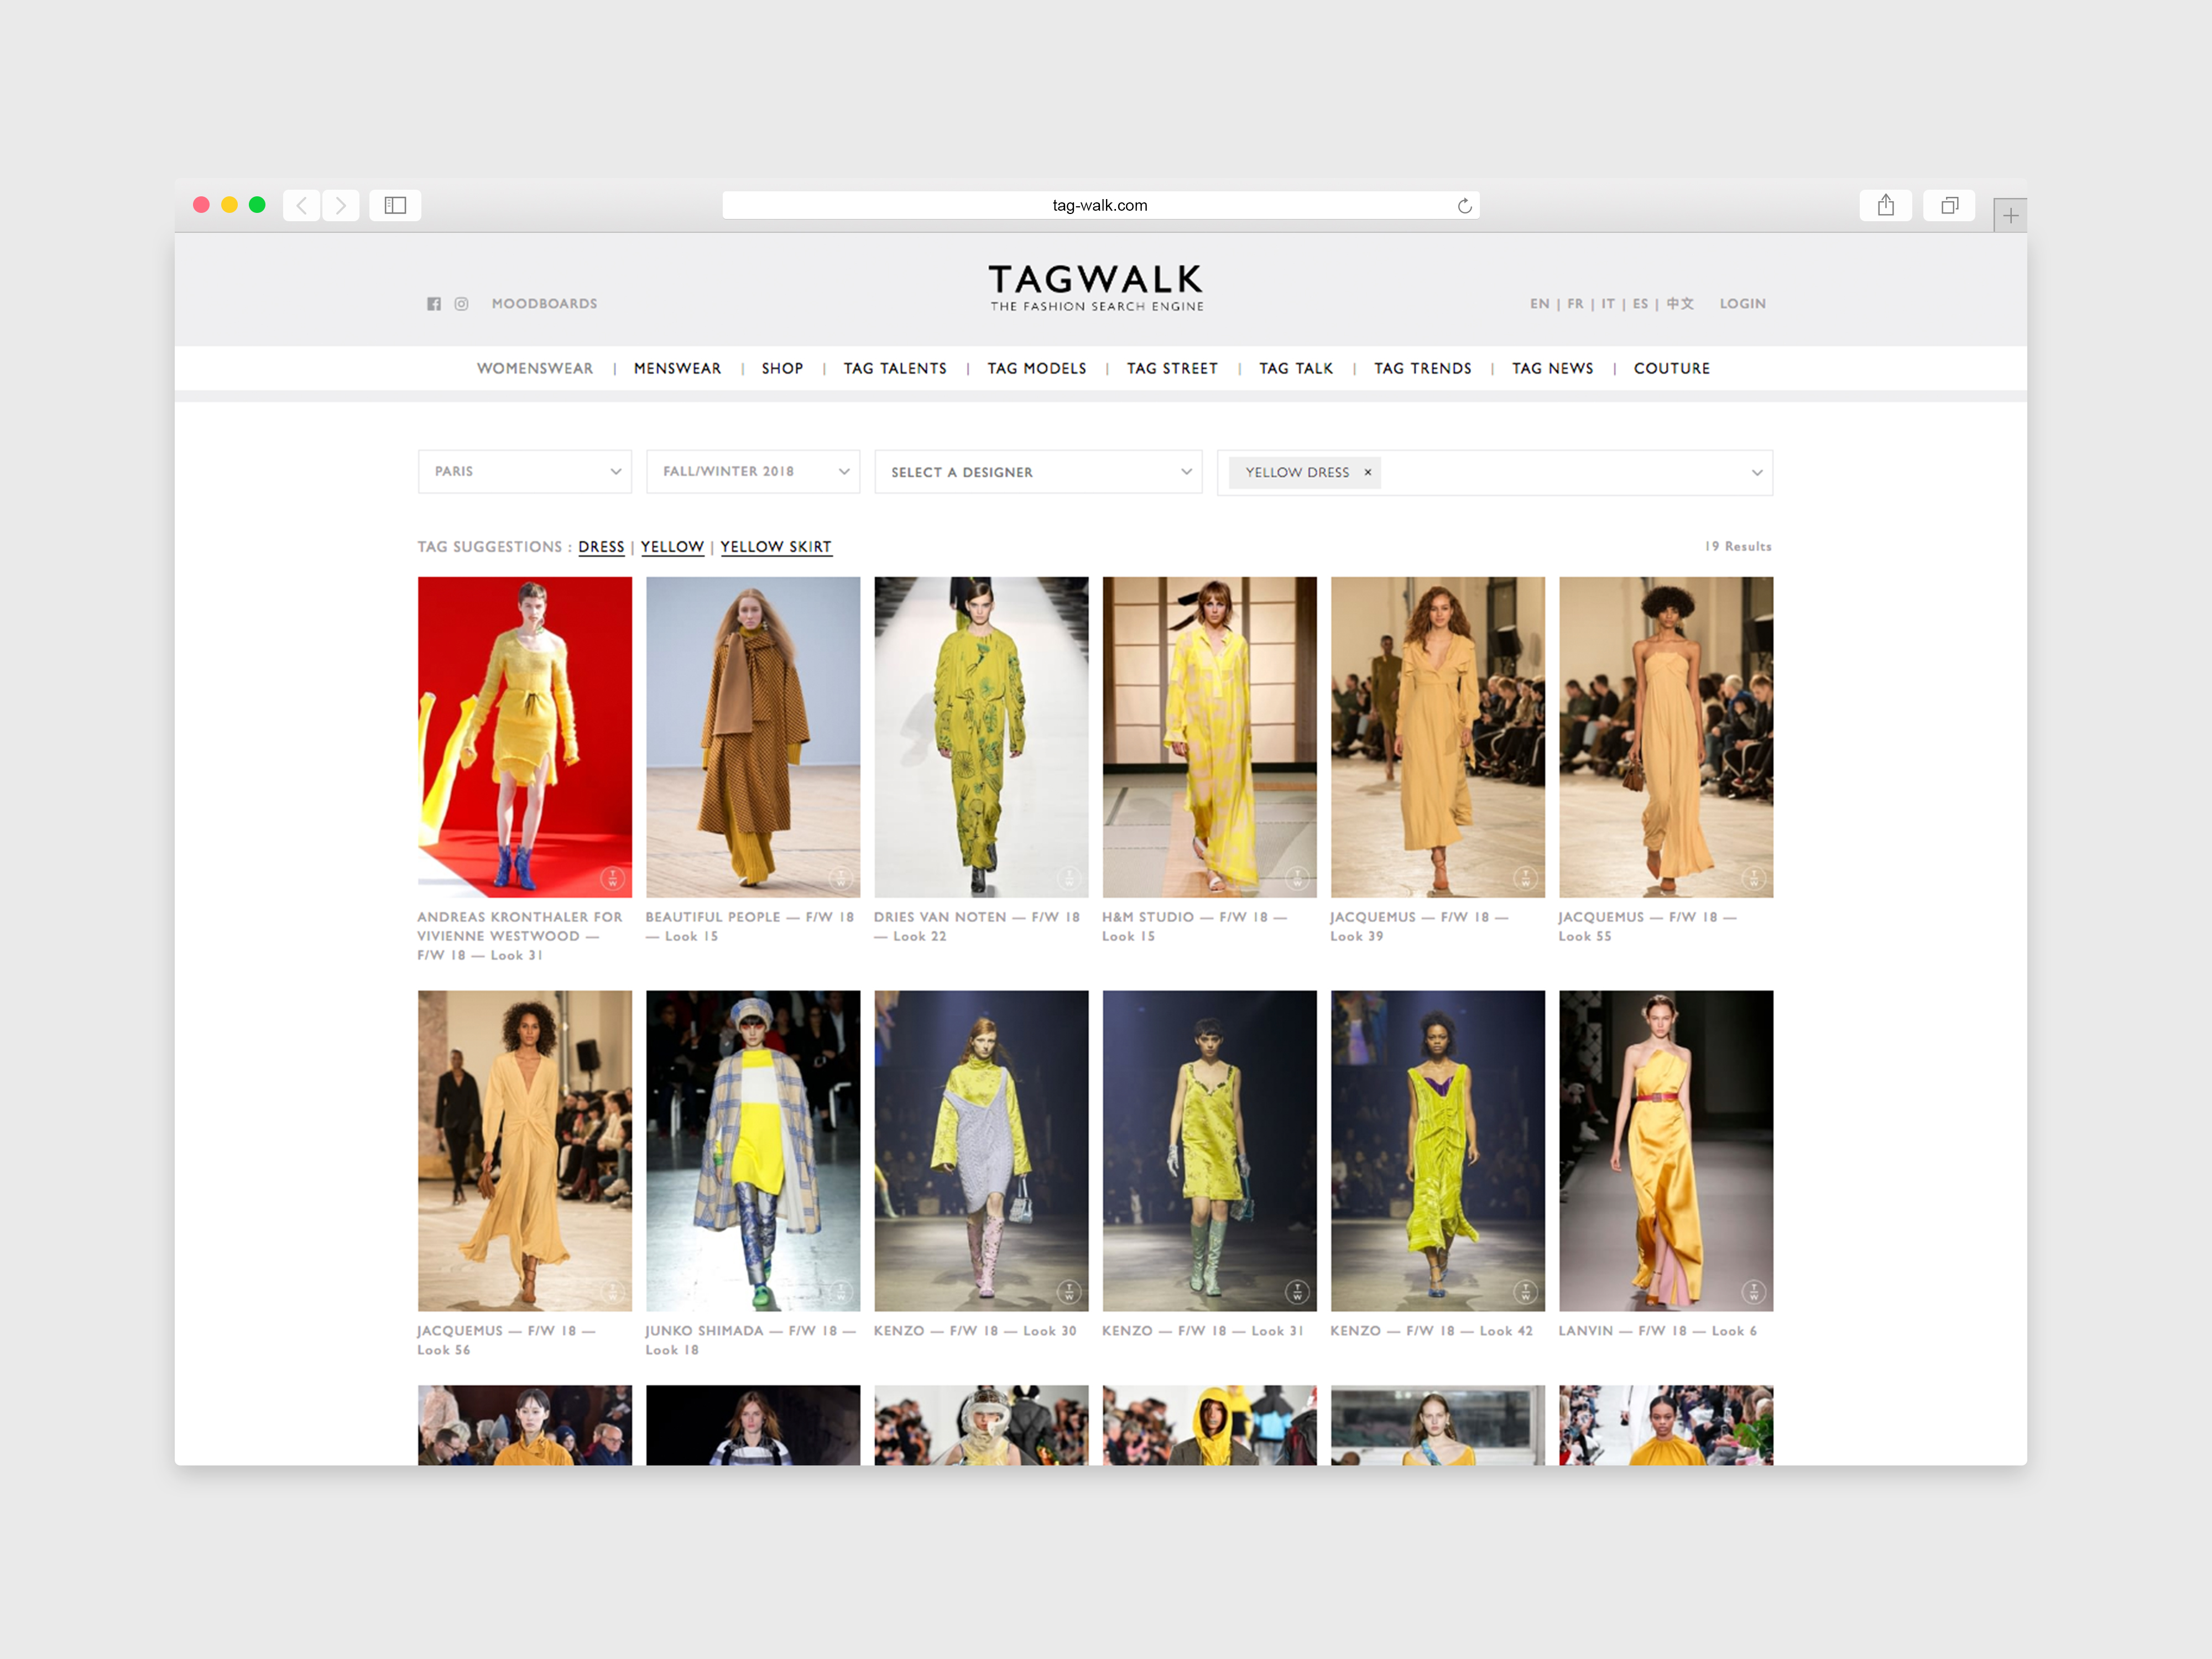Open the Jacquemus Look 39 photo
The width and height of the screenshot is (2212, 1659).
click(1437, 736)
